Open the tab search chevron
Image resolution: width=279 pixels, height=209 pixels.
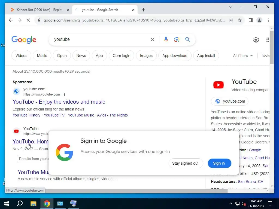(230, 7)
